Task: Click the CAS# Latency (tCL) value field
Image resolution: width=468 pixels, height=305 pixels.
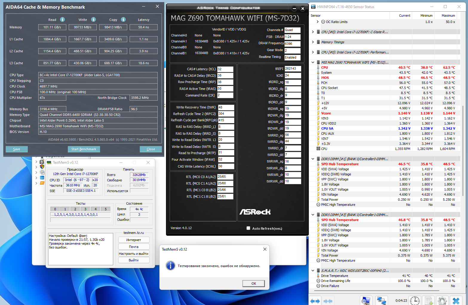Action: point(225,69)
